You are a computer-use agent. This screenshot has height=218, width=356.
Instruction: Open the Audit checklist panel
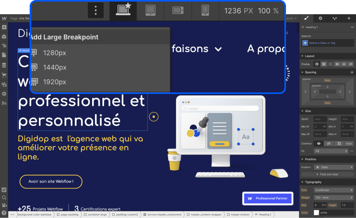tap(4, 190)
